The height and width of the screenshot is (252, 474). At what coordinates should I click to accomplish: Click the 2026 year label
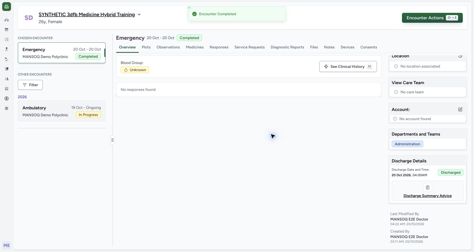tap(22, 97)
